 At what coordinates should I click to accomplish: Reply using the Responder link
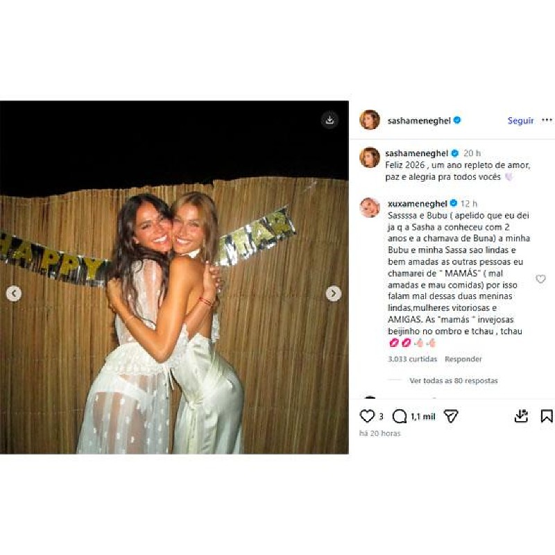click(463, 359)
